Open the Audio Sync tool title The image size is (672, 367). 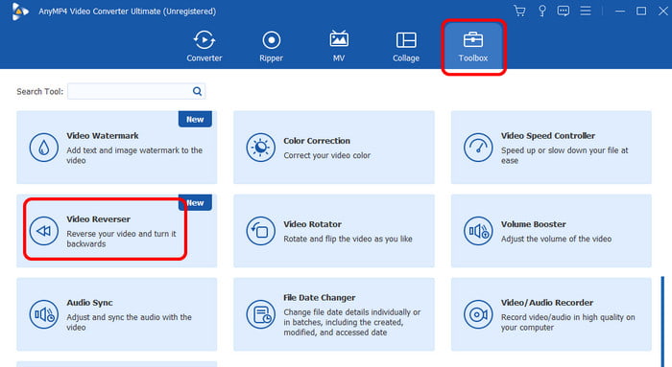click(x=89, y=303)
